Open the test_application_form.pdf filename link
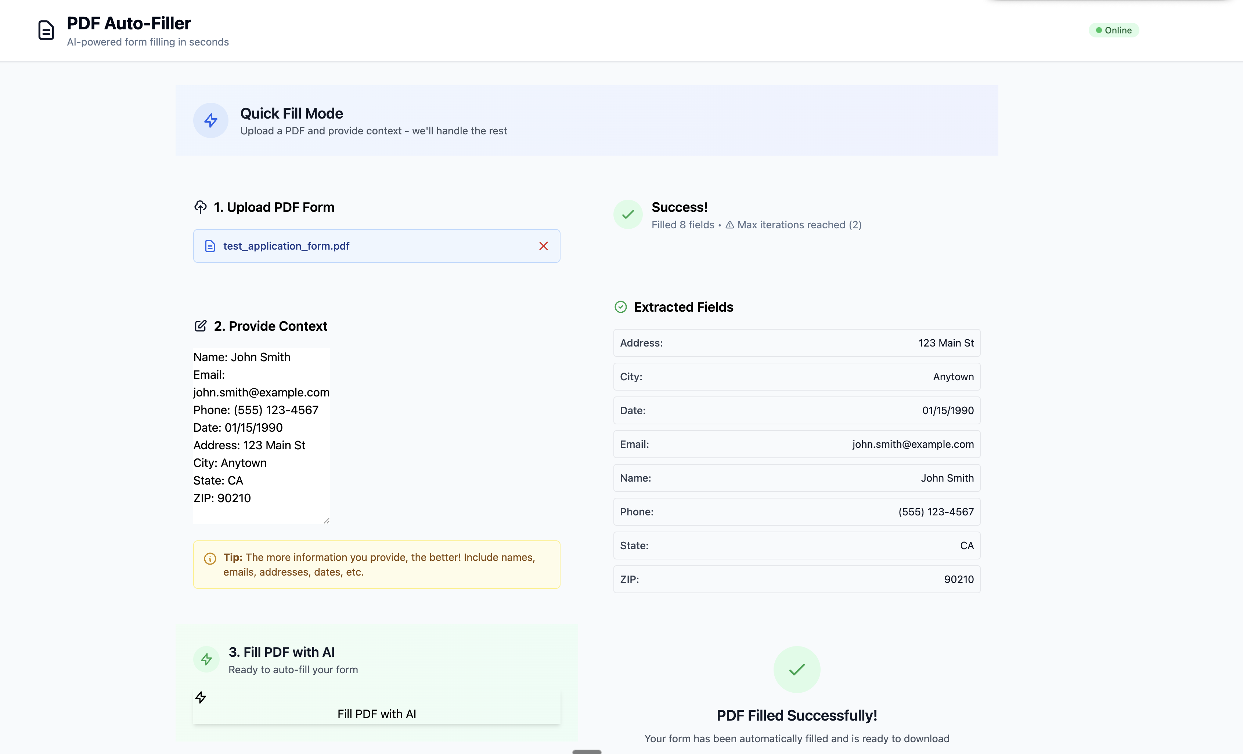The width and height of the screenshot is (1243, 754). tap(286, 246)
